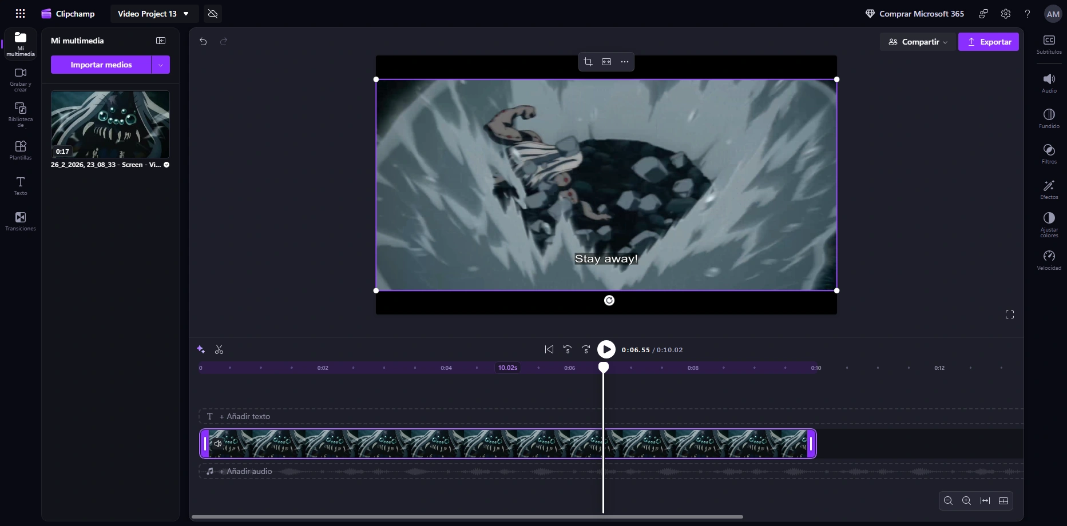Viewport: 1067px width, 526px height.
Task: Check the cloud sync status icon
Action: pyautogui.click(x=213, y=14)
